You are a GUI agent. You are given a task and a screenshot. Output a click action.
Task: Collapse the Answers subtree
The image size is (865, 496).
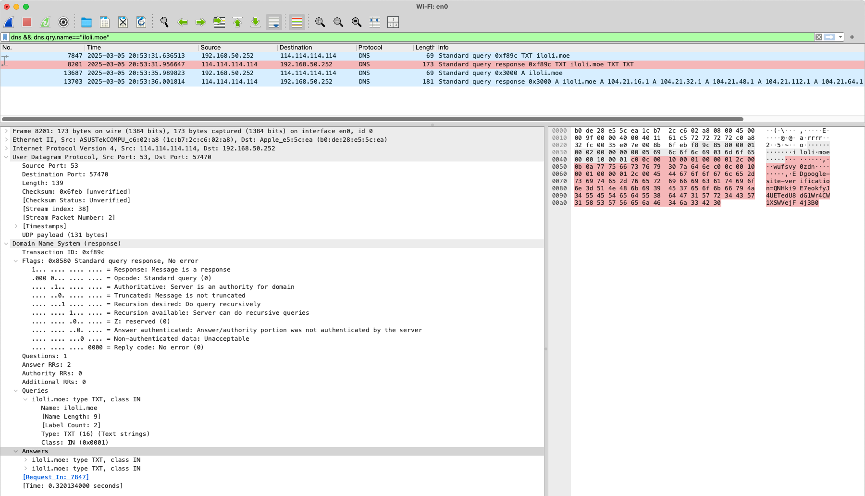click(16, 451)
